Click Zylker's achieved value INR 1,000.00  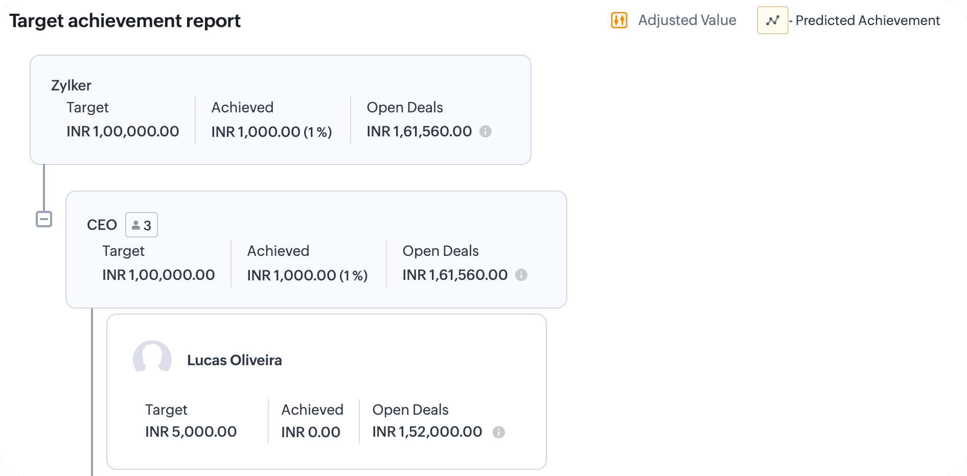coord(256,132)
